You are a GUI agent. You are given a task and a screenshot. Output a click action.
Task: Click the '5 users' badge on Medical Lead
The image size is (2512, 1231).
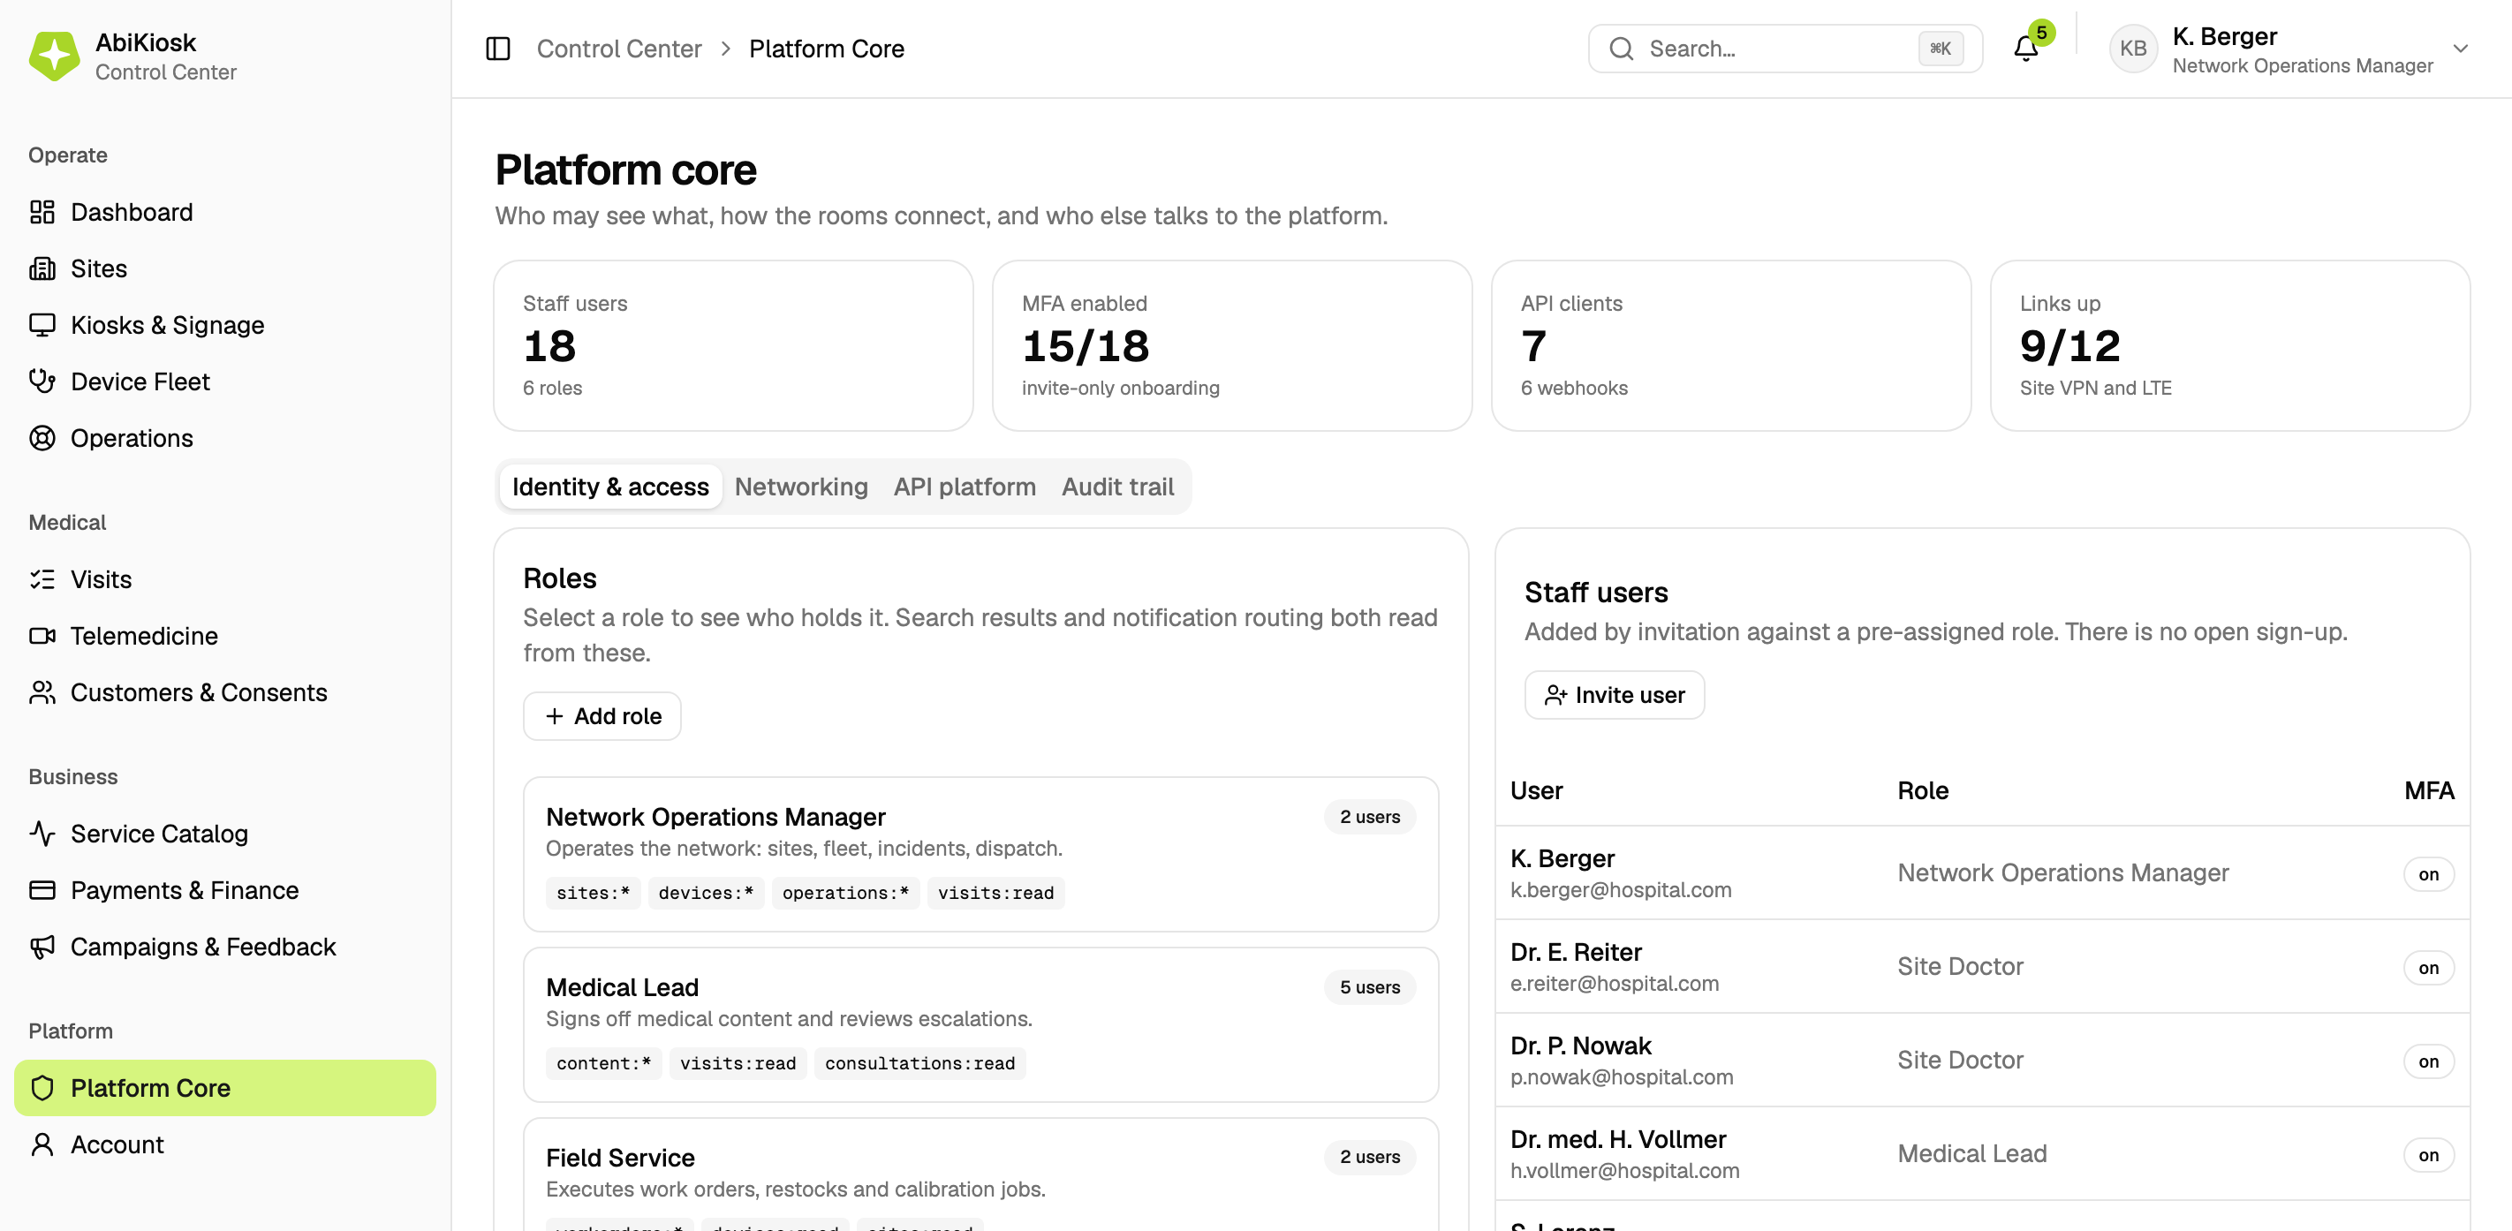pyautogui.click(x=1369, y=987)
